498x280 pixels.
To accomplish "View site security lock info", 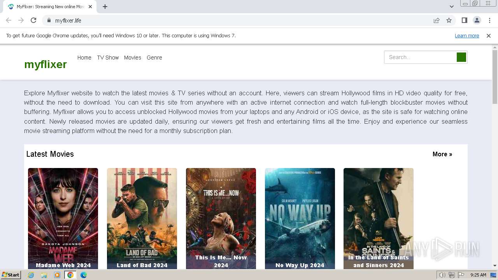I will click(49, 20).
